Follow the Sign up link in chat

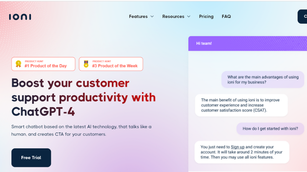[x=238, y=147]
